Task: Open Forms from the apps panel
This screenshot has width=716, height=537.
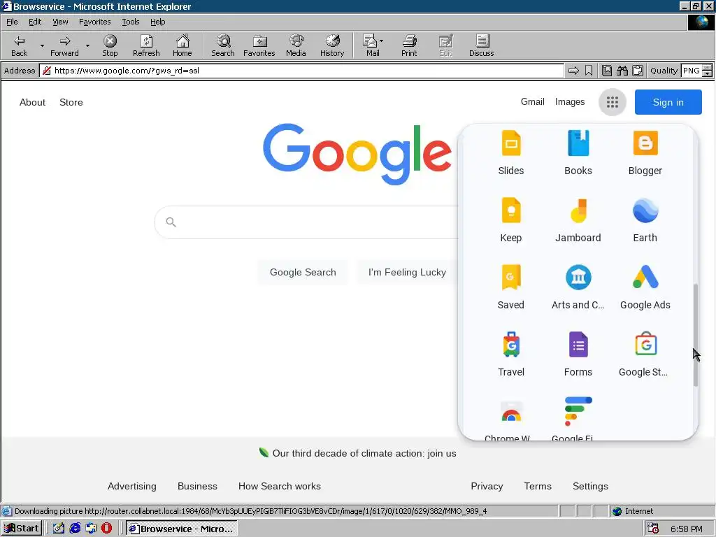Action: click(578, 355)
